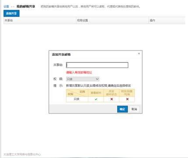Click the green checkmark under 查看邮件
This screenshot has width=188, height=158.
(x=96, y=99)
